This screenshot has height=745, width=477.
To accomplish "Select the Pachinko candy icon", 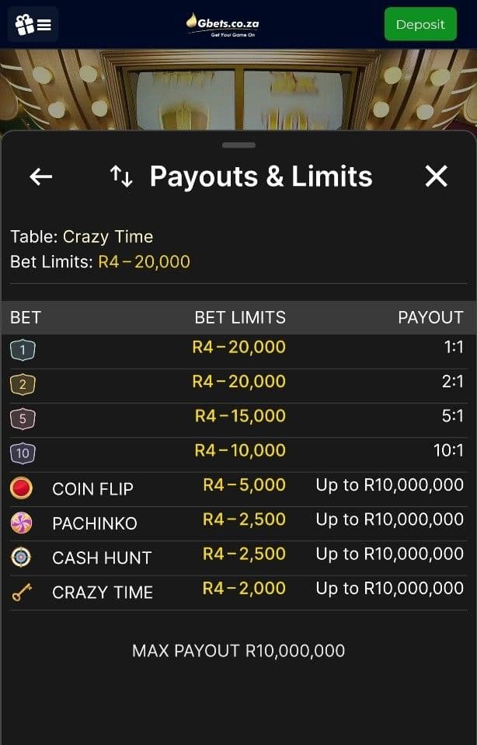I will click(23, 523).
